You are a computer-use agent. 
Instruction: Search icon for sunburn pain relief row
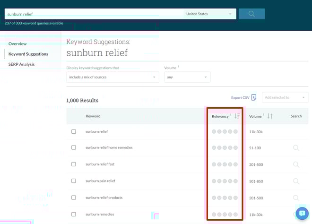[x=296, y=181]
